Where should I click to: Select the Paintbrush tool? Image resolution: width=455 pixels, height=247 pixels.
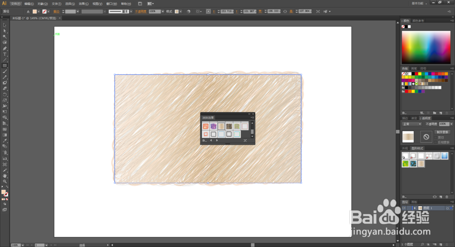coord(5,72)
